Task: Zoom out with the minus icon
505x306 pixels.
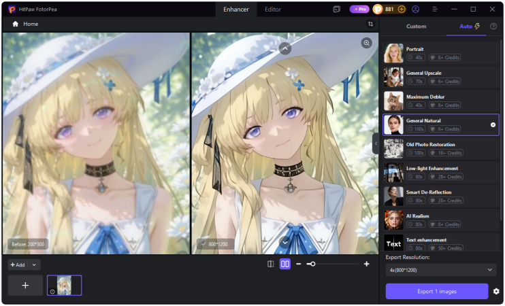Action: 299,264
